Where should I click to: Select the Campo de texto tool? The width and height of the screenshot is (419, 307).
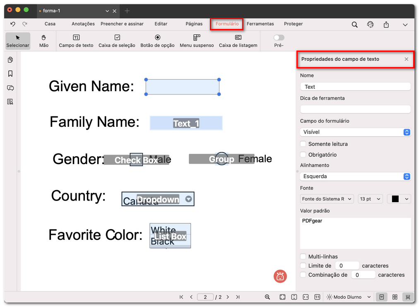tap(76, 41)
